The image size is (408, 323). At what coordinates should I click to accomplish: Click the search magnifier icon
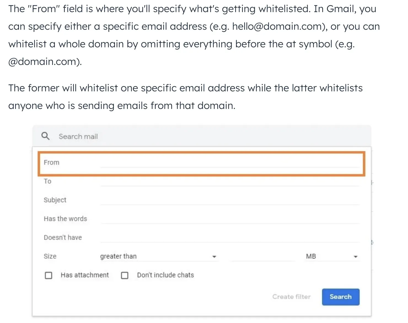[x=45, y=136]
